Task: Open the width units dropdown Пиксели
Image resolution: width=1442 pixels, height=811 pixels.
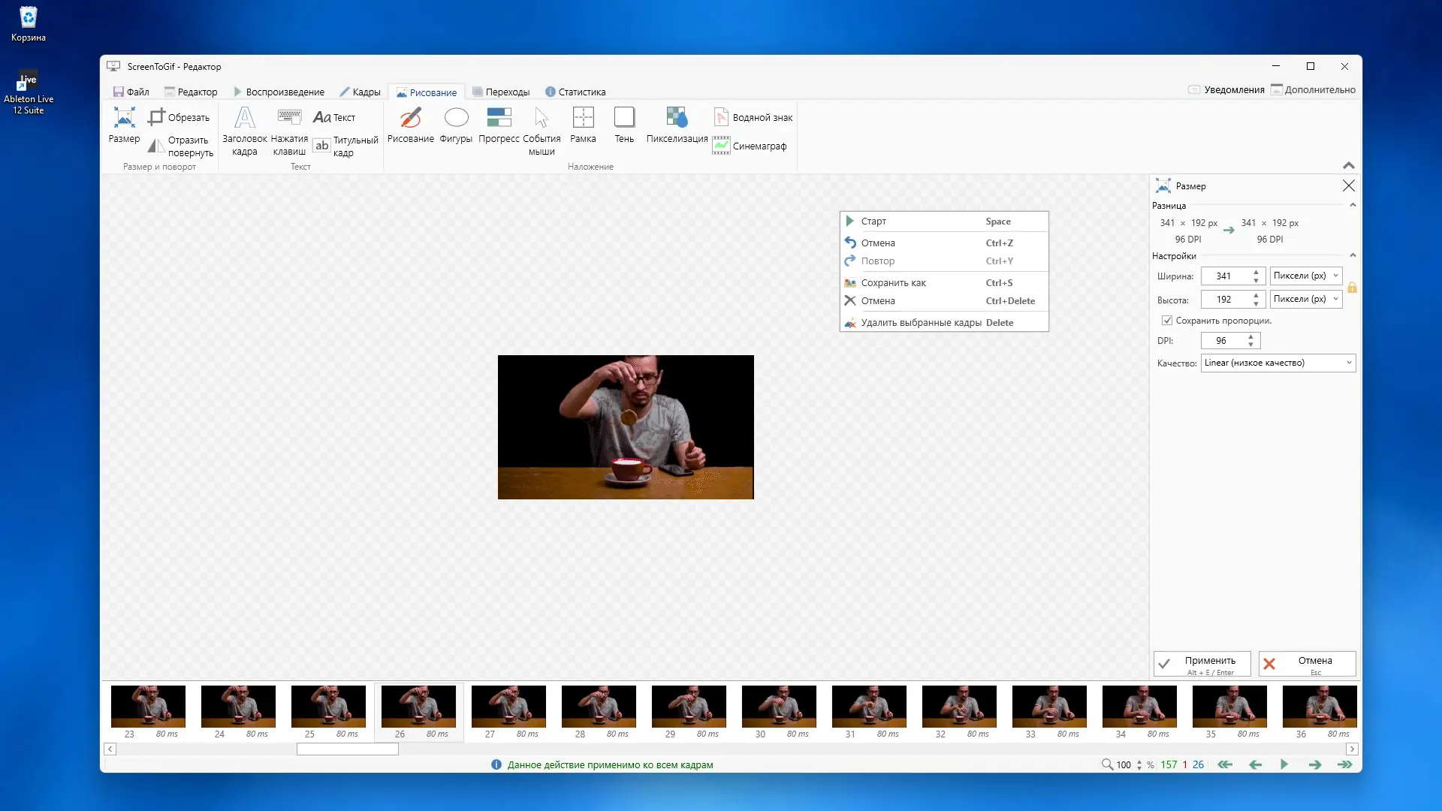Action: click(1306, 276)
